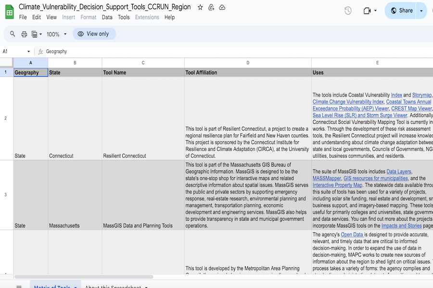Open the Storymap link
The height and width of the screenshot is (288, 433).
point(421,95)
